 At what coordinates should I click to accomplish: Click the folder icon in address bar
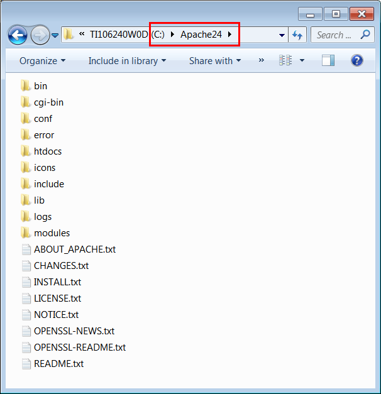click(x=68, y=35)
